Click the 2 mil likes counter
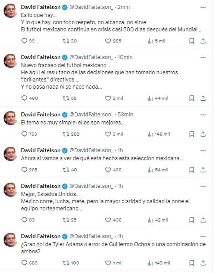Screen dimensions: 214x273 pos(114,98)
